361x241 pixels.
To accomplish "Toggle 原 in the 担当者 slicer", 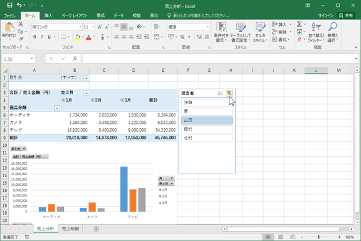I will 207,112.
